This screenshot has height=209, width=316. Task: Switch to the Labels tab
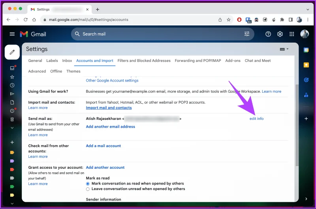(52, 61)
